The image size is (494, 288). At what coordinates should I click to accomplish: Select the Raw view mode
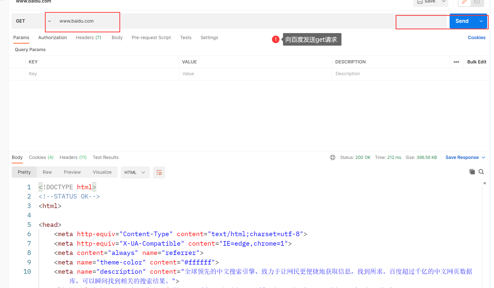tap(47, 172)
